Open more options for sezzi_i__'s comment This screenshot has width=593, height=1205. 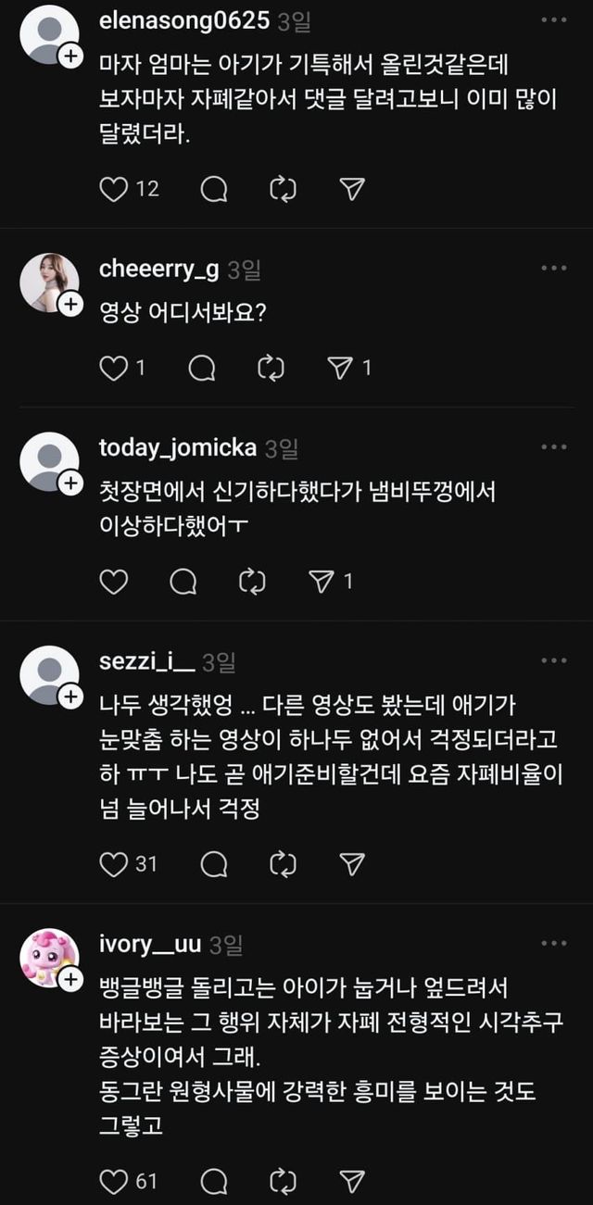553,660
